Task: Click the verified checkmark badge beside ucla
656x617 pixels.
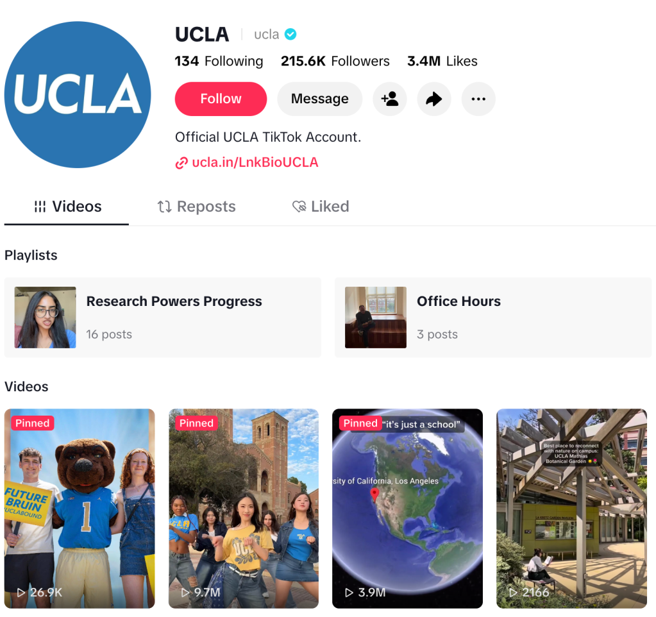Action: (290, 34)
